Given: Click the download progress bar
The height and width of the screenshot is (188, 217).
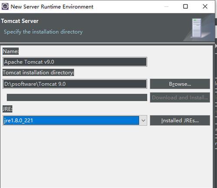Looking at the screenshot, I should tap(77, 97).
